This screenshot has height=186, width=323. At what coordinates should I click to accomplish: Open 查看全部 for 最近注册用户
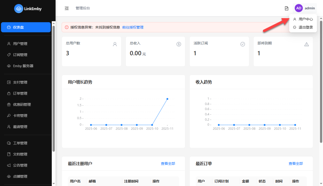pyautogui.click(x=168, y=164)
